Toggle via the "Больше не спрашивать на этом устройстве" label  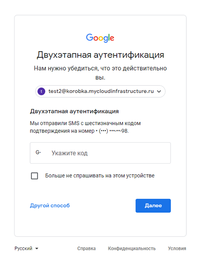pyautogui.click(x=100, y=176)
